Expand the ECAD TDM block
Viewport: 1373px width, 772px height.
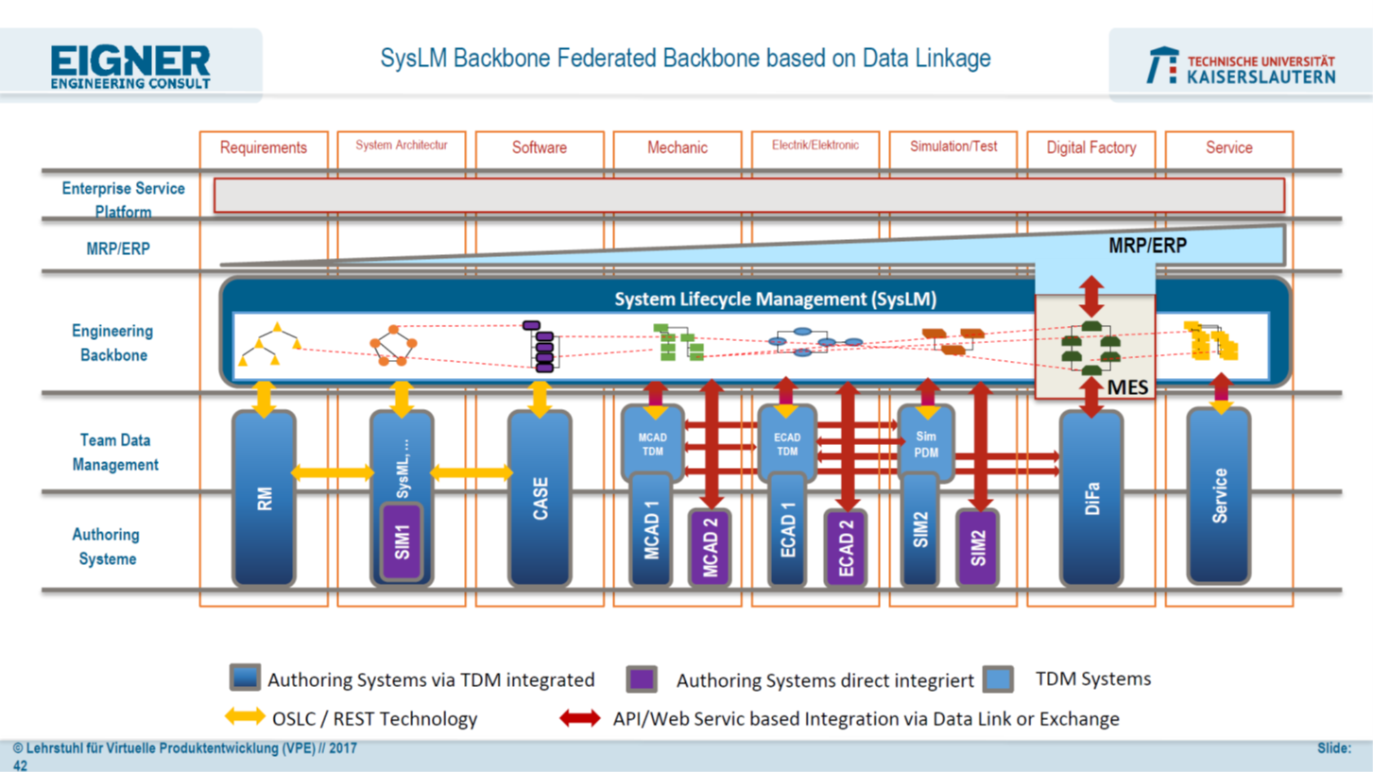787,442
